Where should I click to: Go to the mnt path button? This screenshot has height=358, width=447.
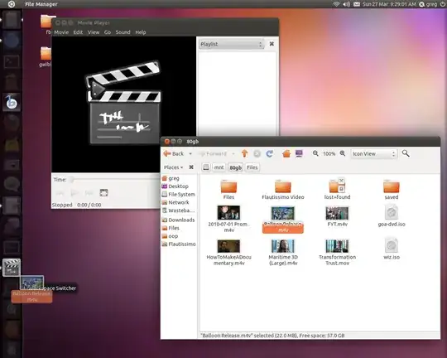219,167
